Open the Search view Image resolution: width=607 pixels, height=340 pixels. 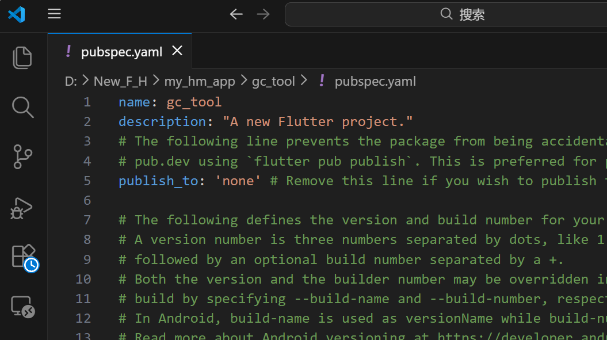pos(22,107)
